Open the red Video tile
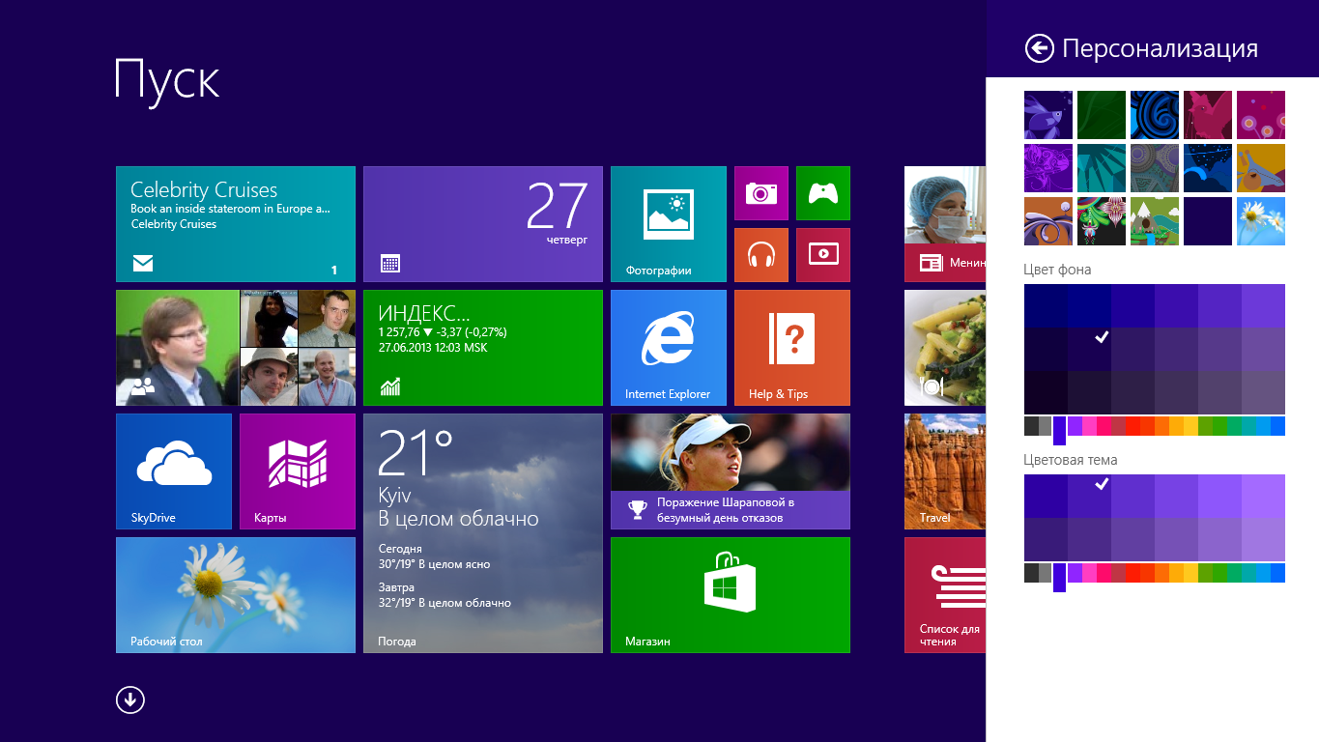Image resolution: width=1319 pixels, height=742 pixels. click(823, 255)
